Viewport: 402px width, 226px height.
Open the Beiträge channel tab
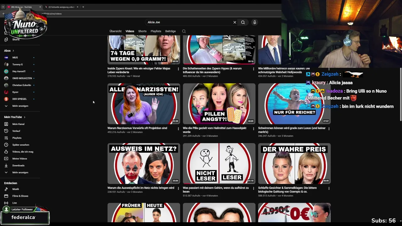click(171, 31)
